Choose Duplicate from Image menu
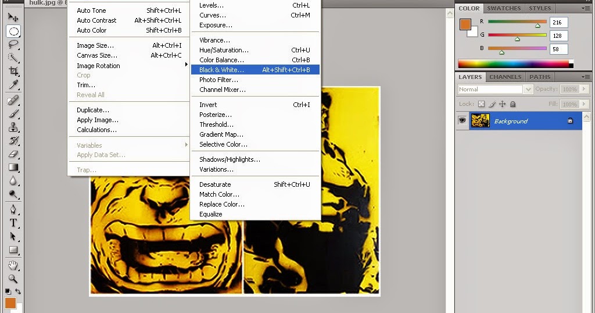Viewport: 595px width, 313px height. [x=129, y=110]
